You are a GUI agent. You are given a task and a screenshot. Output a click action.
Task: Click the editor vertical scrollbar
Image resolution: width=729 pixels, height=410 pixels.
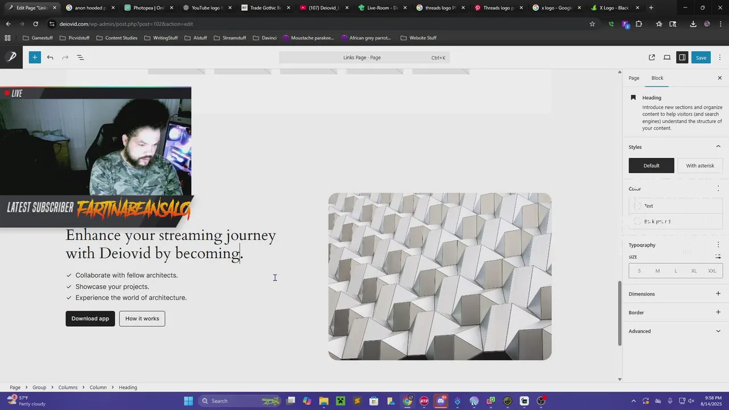pos(620,313)
